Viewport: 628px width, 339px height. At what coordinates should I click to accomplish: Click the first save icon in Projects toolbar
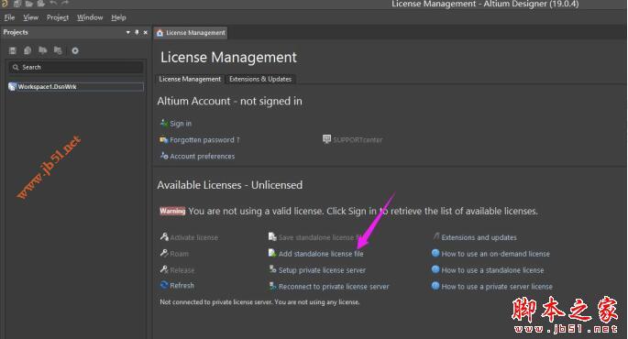(13, 50)
